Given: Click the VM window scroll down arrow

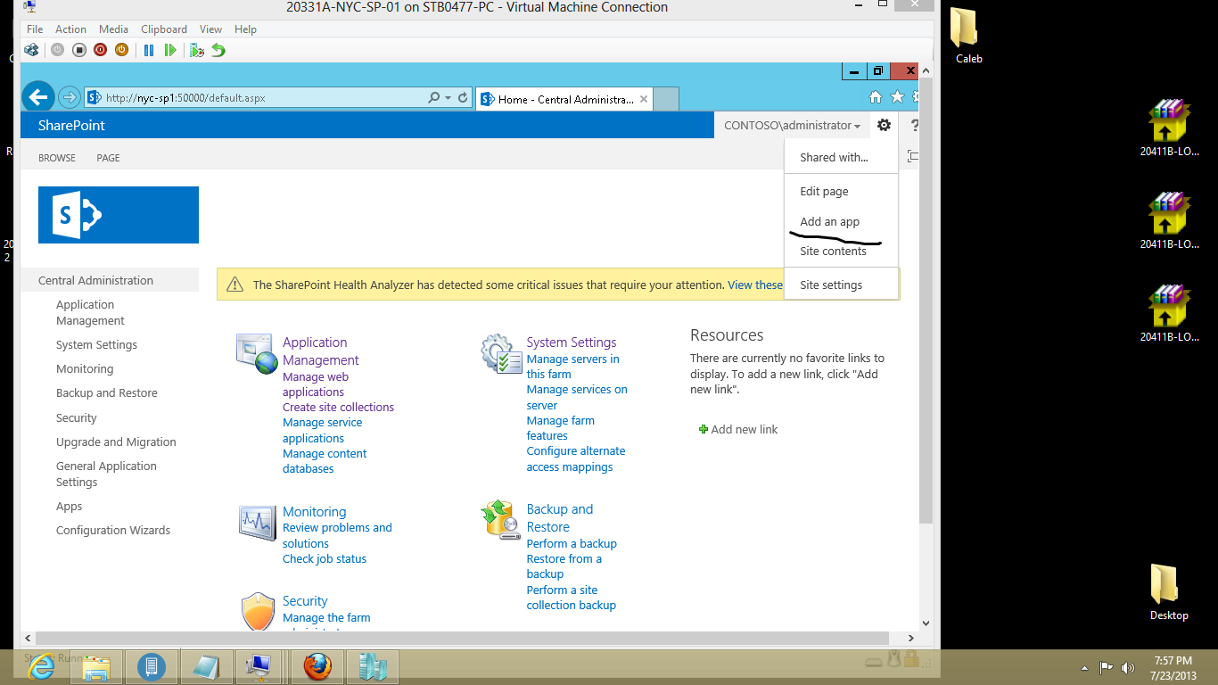Looking at the screenshot, I should 926,623.
